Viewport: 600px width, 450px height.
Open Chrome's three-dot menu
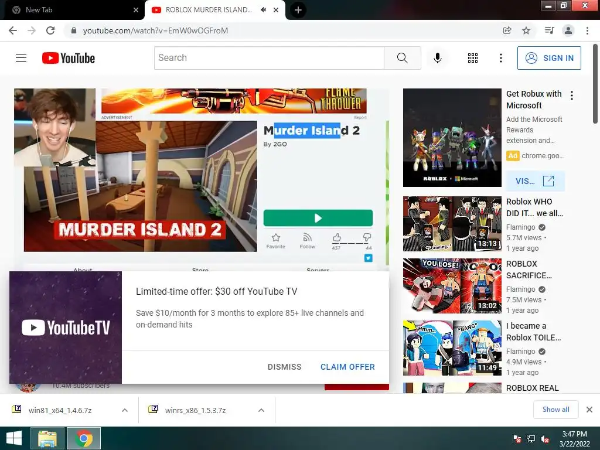point(587,30)
